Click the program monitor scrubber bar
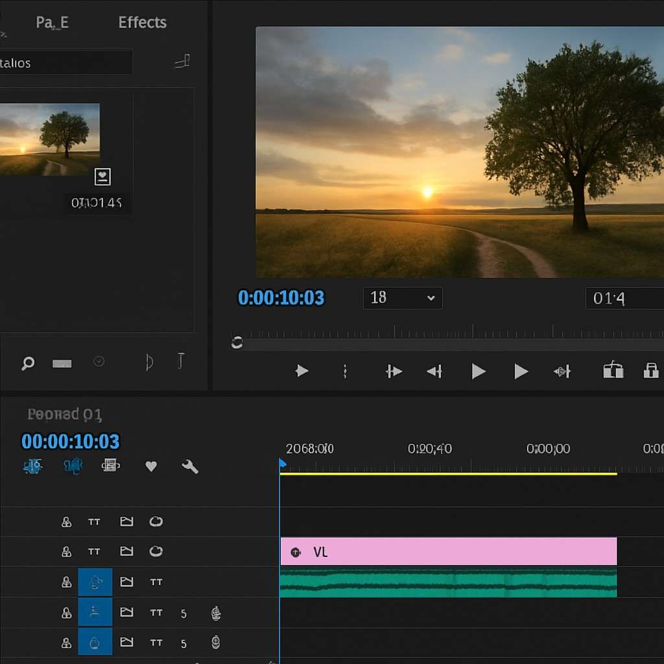Image resolution: width=664 pixels, height=664 pixels. point(447,343)
